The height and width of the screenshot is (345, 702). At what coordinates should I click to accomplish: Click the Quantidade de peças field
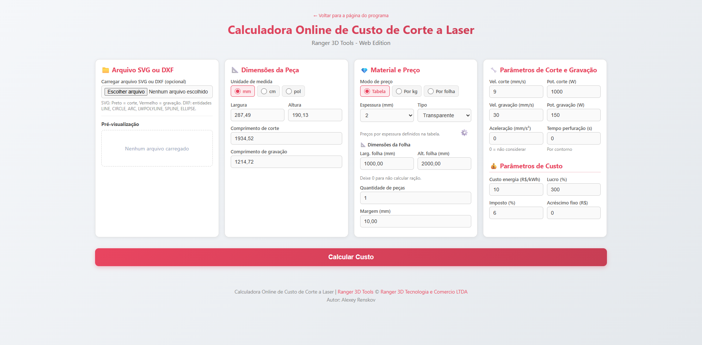[415, 198]
